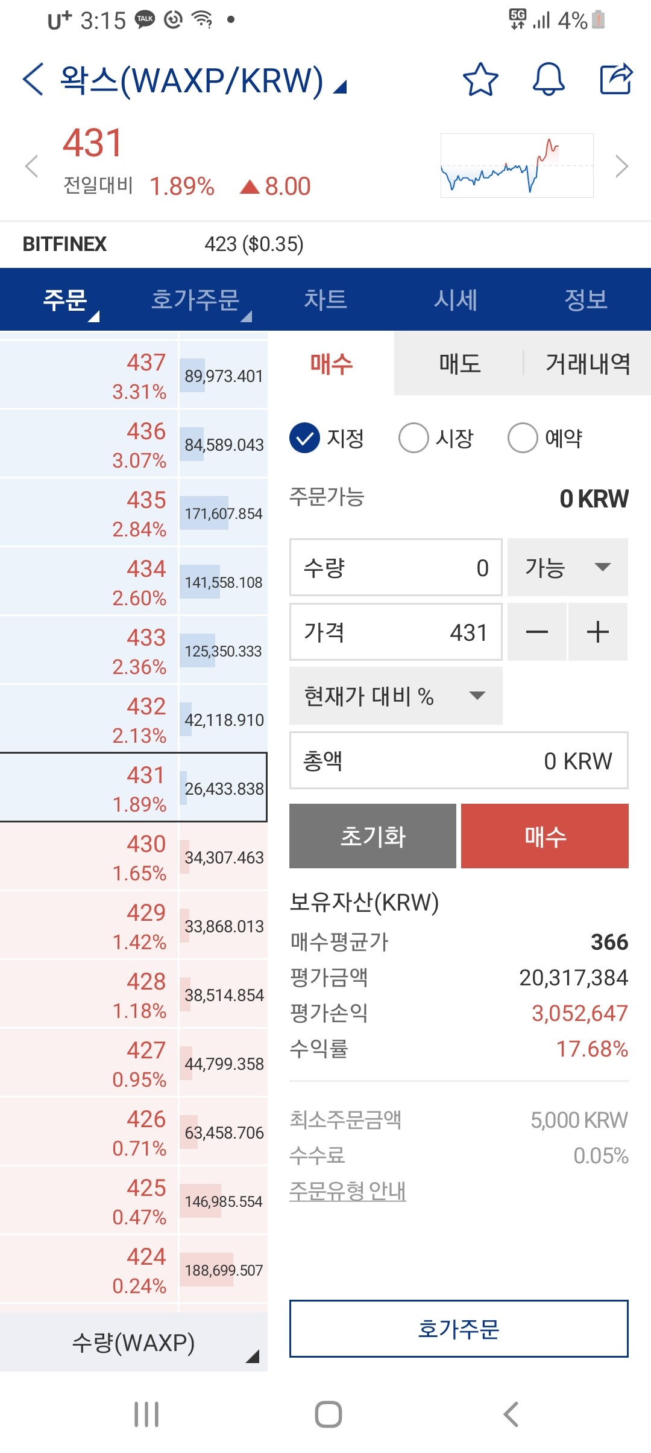Viewport: 651px width, 1453px height.
Task: Open the 주문유형 안내 link
Action: [x=348, y=1191]
